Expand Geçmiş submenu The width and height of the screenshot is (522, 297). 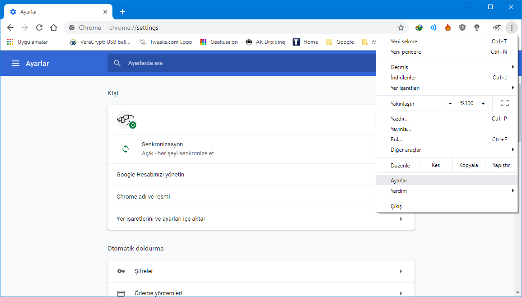pos(447,67)
